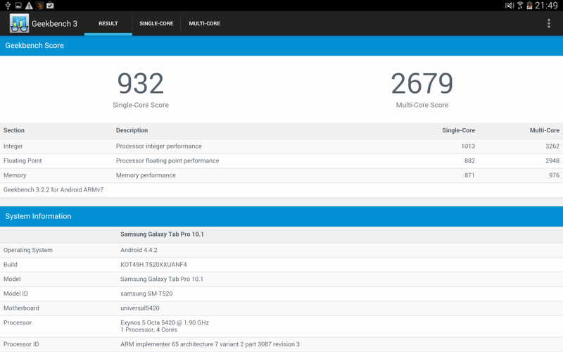The width and height of the screenshot is (563, 352).
Task: Tap the image notification icon in status bar
Action: [x=18, y=6]
